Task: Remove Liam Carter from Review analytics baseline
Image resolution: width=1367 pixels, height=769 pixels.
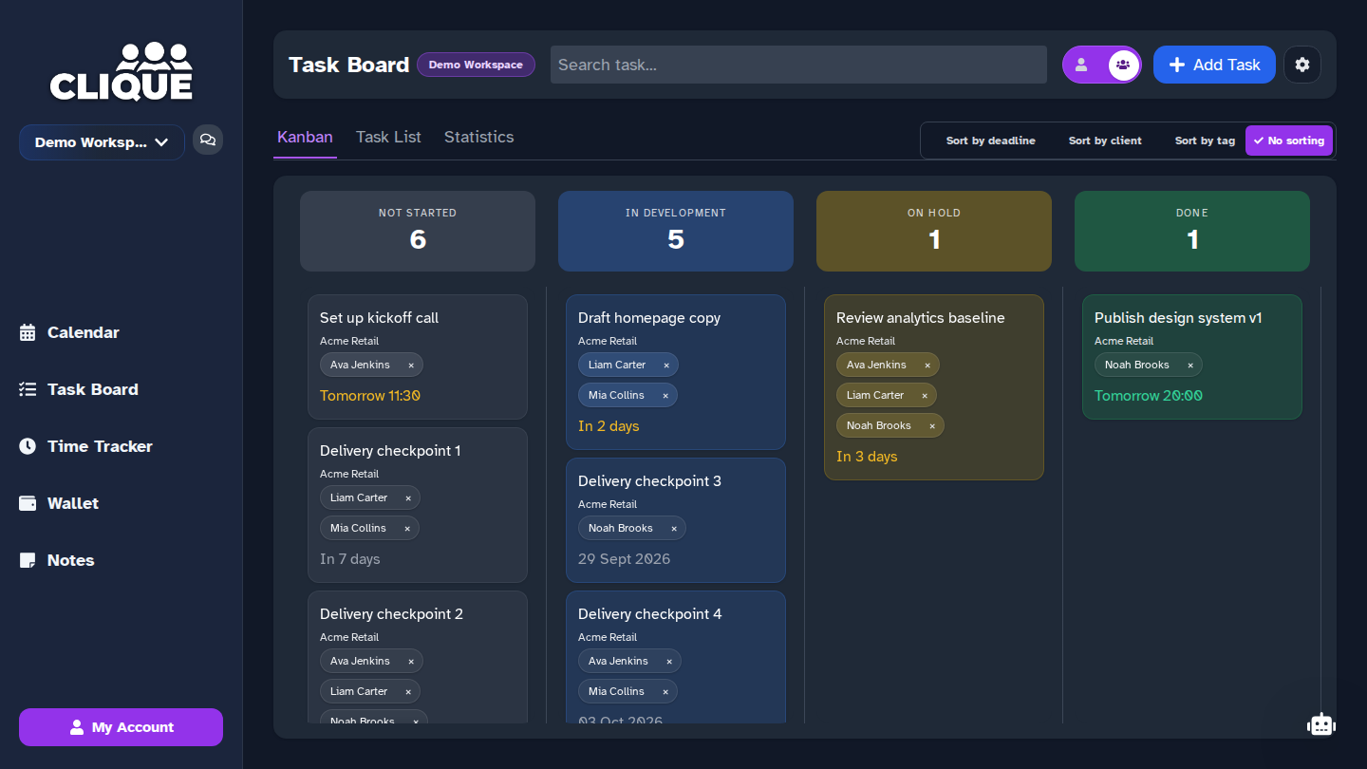Action: tap(925, 396)
